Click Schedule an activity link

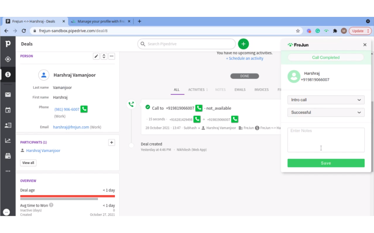pos(245,59)
